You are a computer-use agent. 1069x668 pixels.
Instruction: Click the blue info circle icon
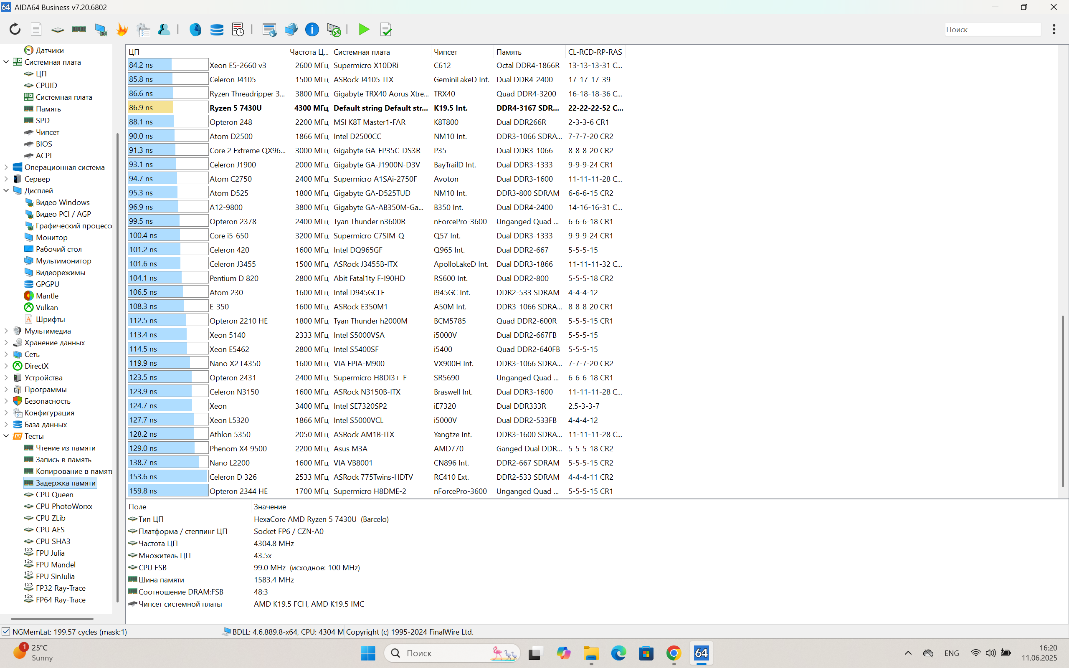pos(312,29)
